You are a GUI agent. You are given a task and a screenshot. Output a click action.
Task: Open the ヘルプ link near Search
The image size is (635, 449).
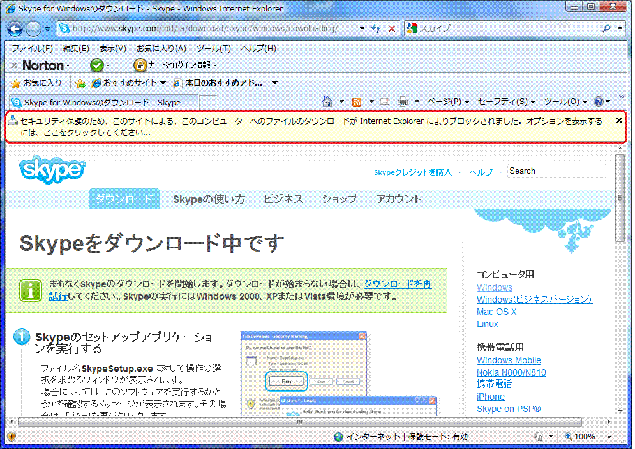point(481,172)
